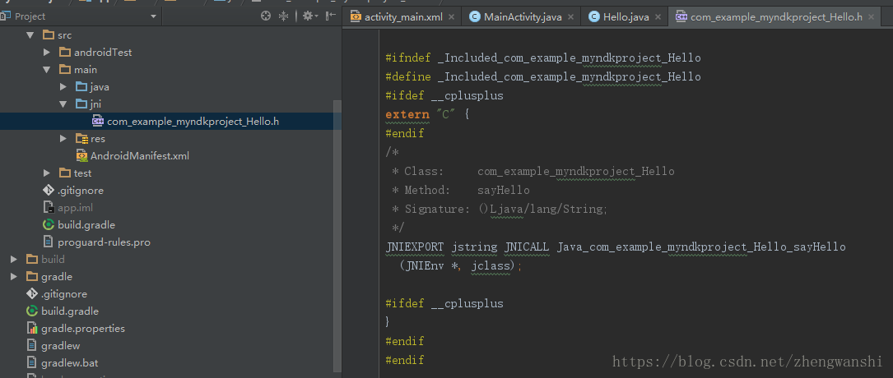This screenshot has height=378, width=893.
Task: Click the gradle.properties chart icon
Action: pyautogui.click(x=32, y=329)
